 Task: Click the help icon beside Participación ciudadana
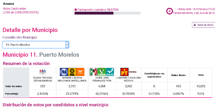tap(76, 10)
